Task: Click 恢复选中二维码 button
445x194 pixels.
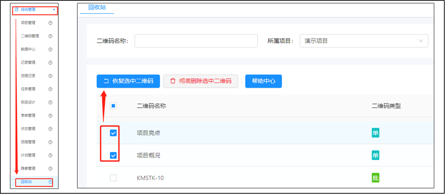Action: point(128,81)
